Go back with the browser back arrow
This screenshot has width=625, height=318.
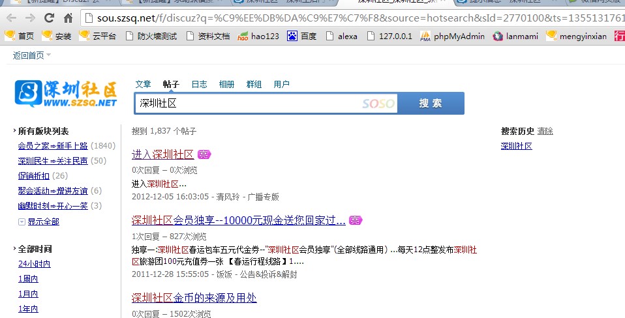click(x=12, y=18)
